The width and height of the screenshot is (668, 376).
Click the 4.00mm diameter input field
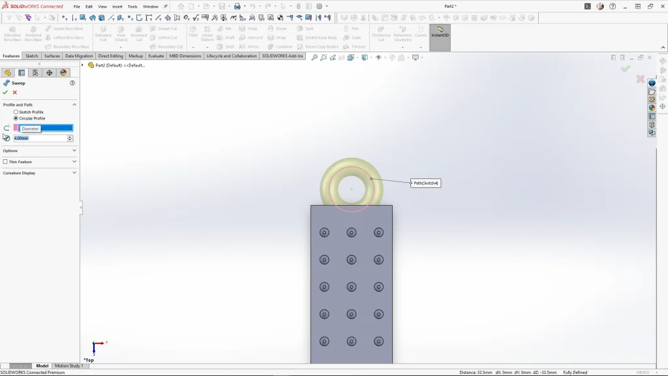[x=40, y=138]
